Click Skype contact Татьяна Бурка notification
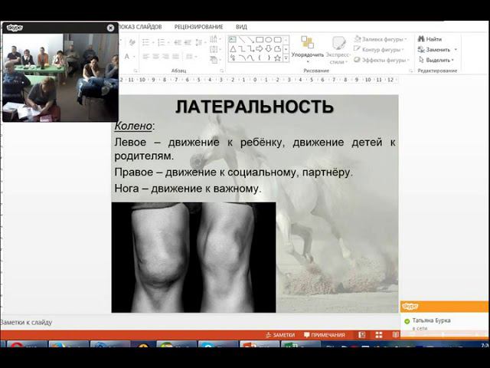 [444, 321]
